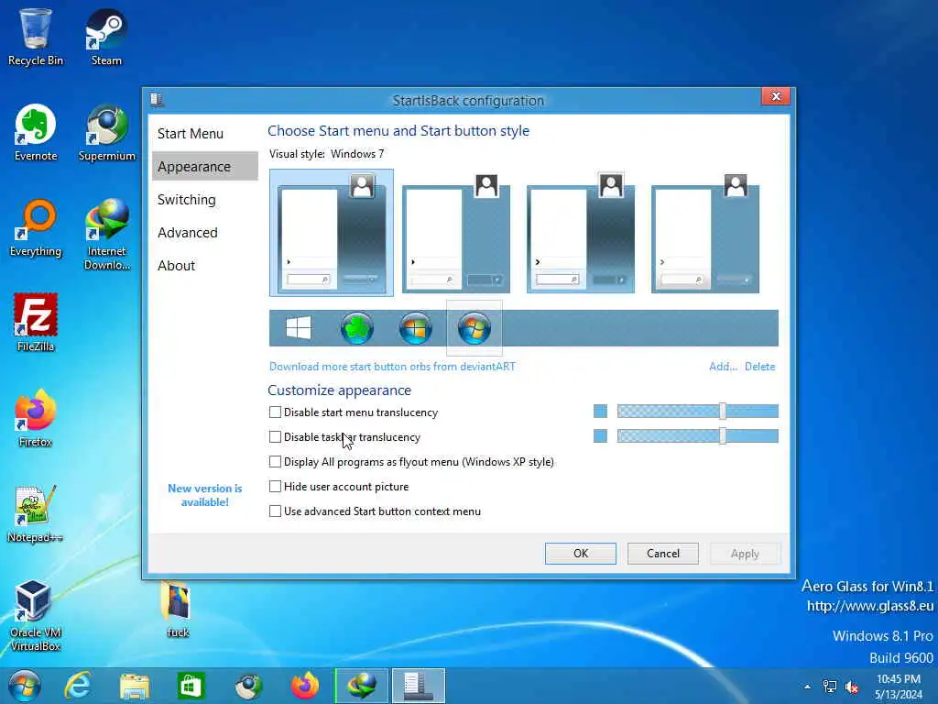The width and height of the screenshot is (938, 704).
Task: Open Firefox desktop shortcut
Action: point(36,418)
